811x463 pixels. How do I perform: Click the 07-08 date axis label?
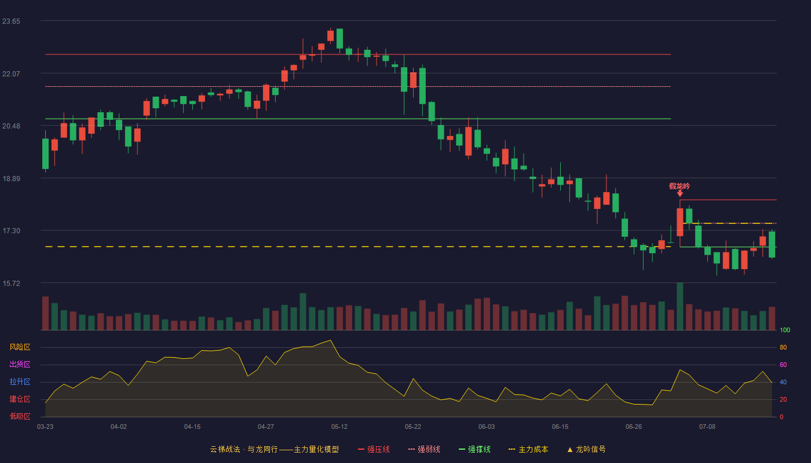(x=707, y=427)
